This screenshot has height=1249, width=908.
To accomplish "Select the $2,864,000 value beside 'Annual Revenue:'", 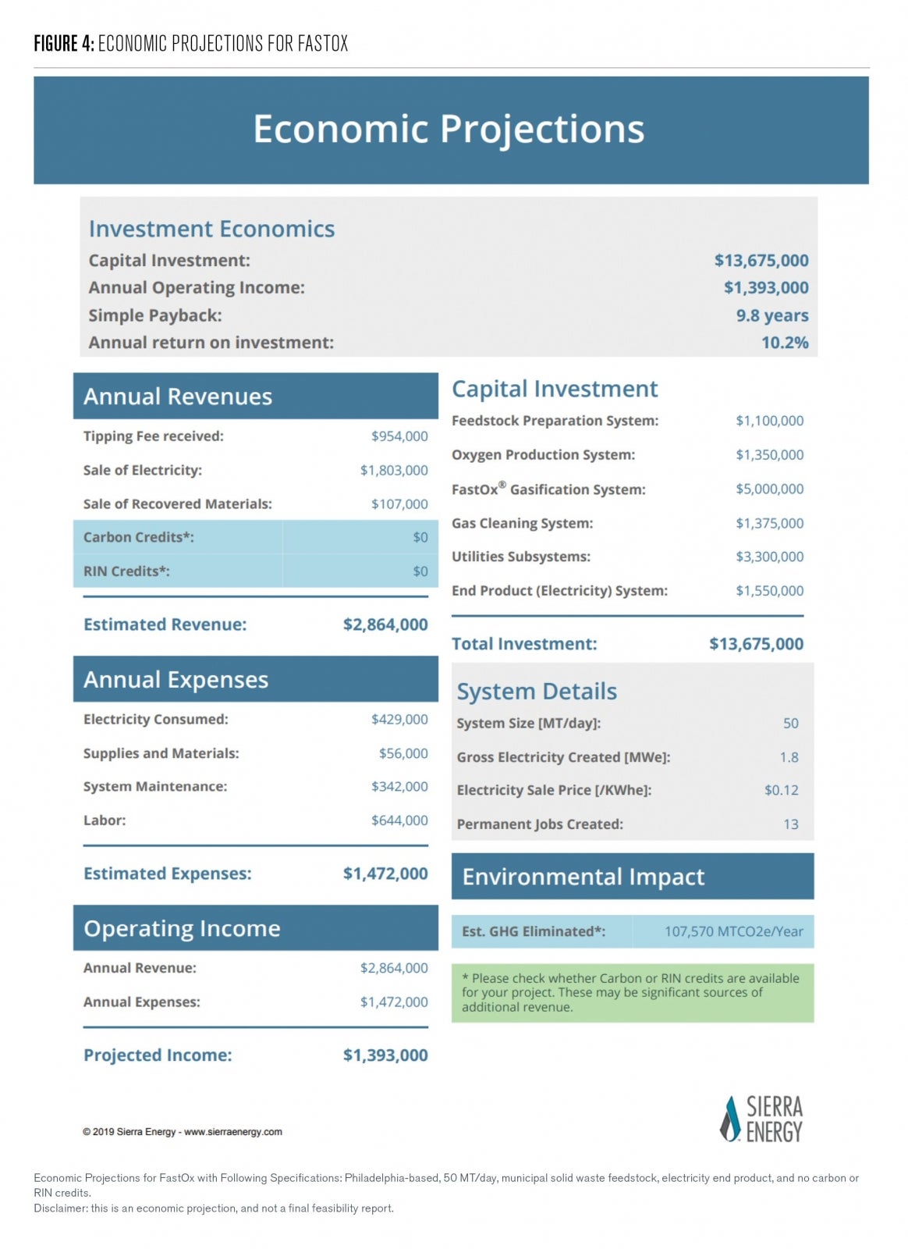I will pos(394,968).
